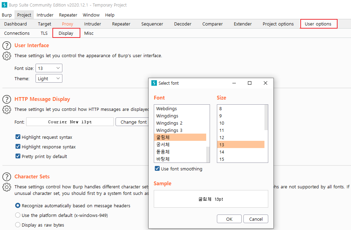This screenshot has height=230, width=351.
Task: Select Wingdings font in the list
Action: 180,116
